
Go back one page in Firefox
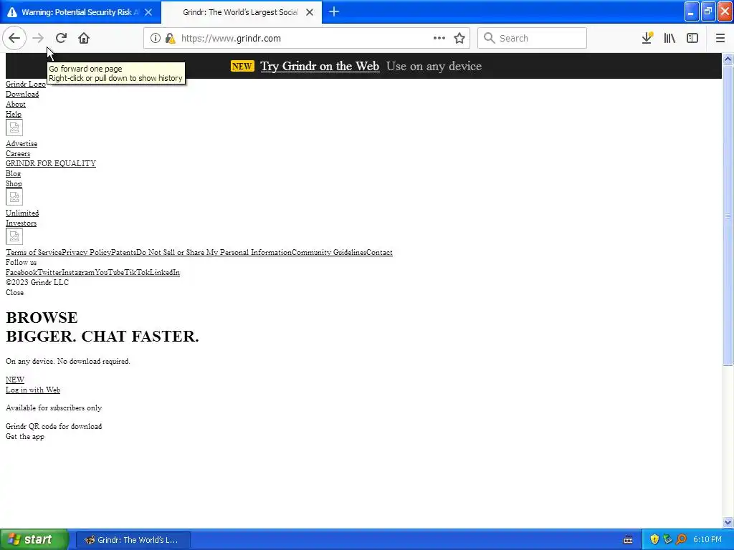click(x=14, y=38)
